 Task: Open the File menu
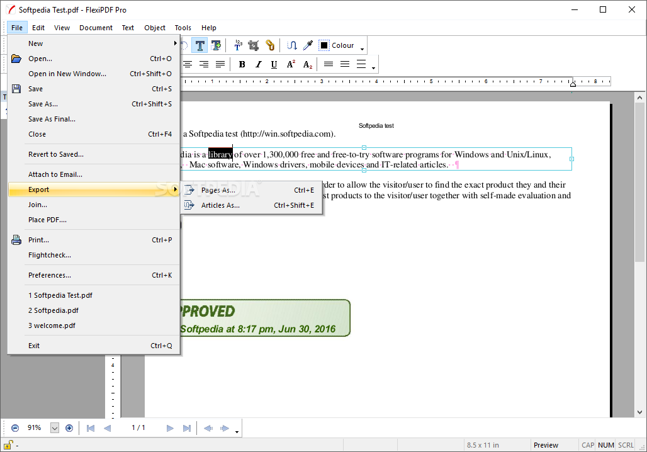[17, 28]
